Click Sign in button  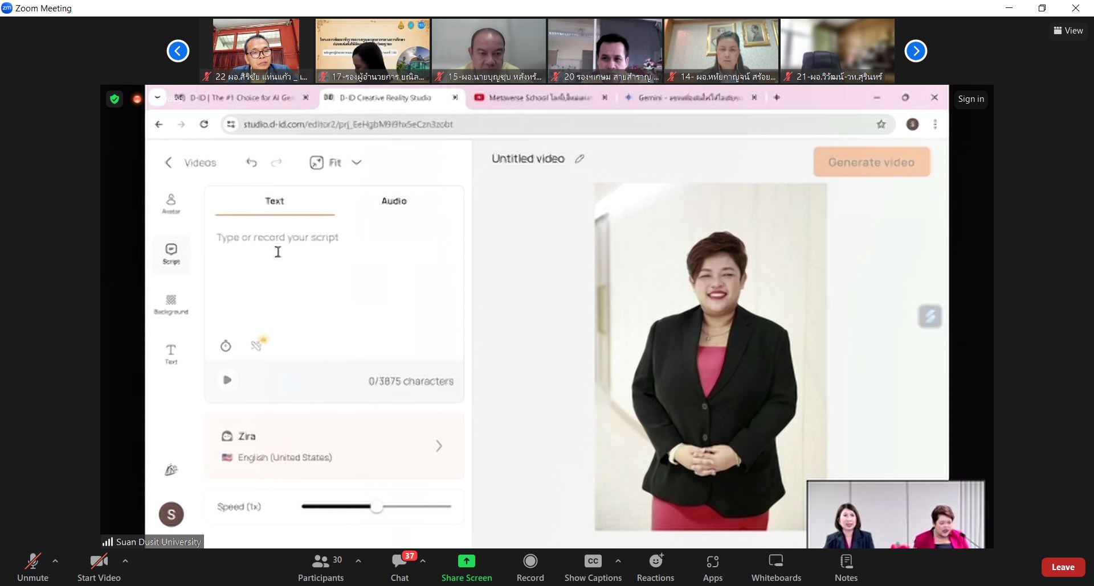(971, 99)
